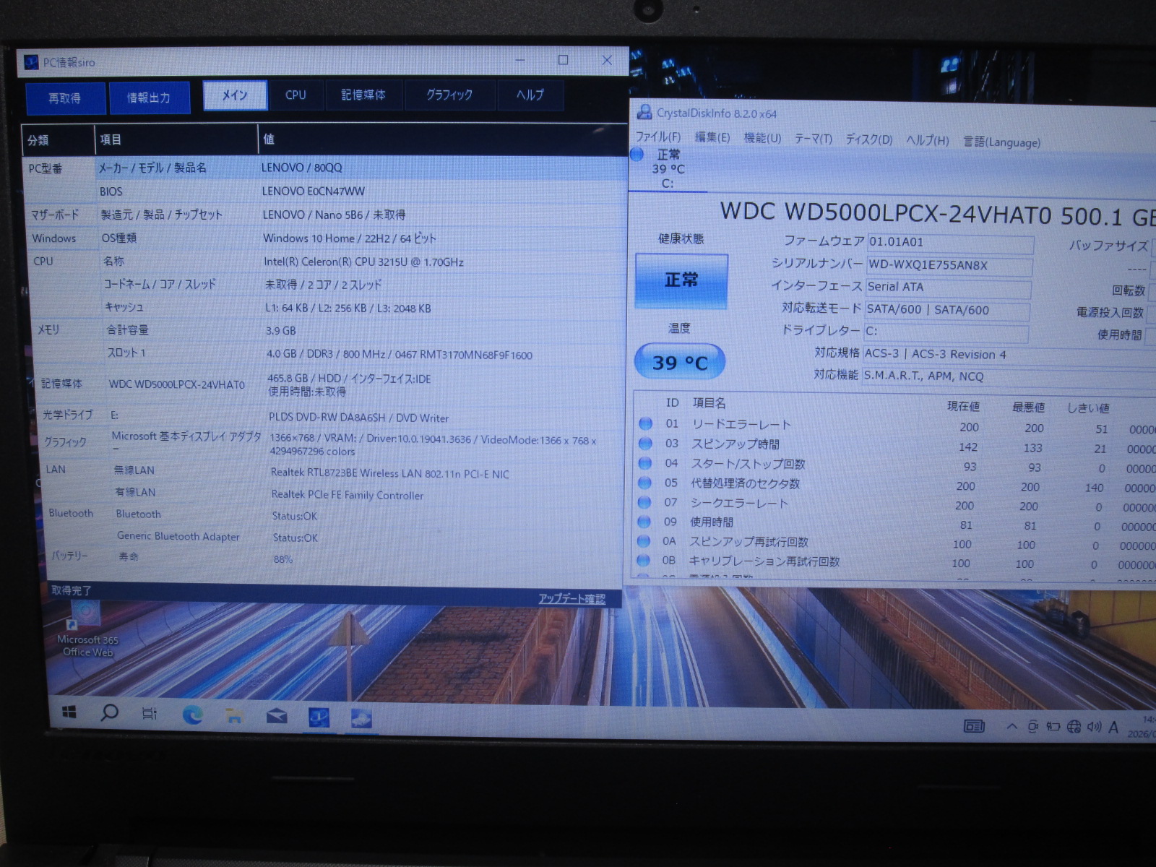The height and width of the screenshot is (867, 1156).
Task: Click status circle for 0B キャリブレーション再試行回数
Action: point(643,561)
